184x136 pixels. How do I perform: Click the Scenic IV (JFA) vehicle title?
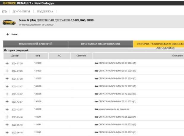[56, 20]
